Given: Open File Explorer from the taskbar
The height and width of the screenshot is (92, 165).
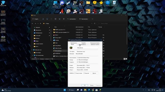Looking at the screenshot, I should click(85, 90).
